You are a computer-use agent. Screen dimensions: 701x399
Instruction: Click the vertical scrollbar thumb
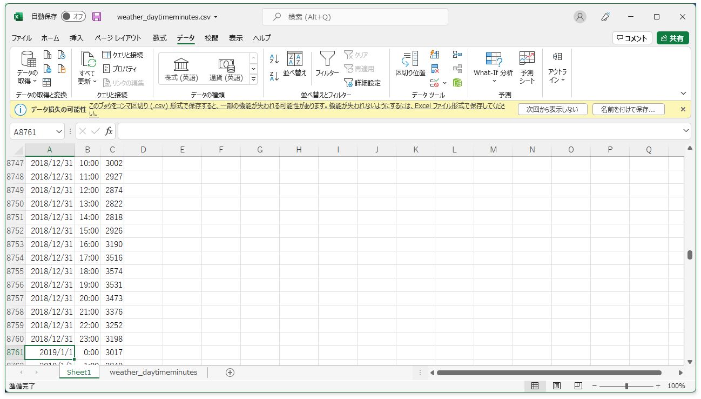pyautogui.click(x=690, y=255)
